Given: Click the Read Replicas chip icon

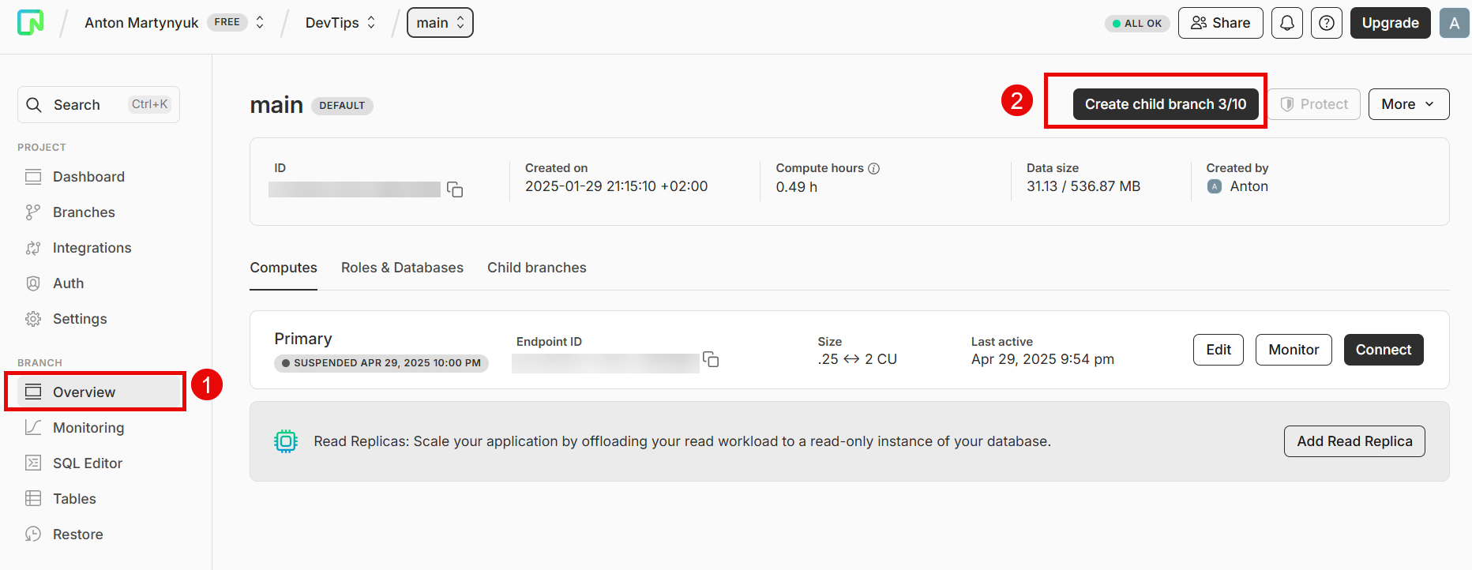Looking at the screenshot, I should [x=286, y=441].
